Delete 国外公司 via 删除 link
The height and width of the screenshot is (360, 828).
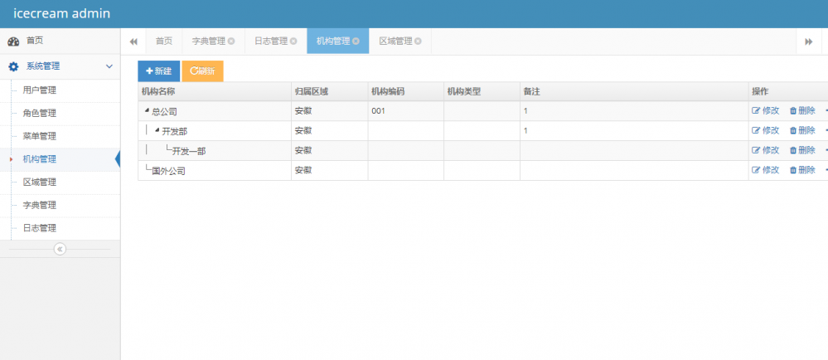[x=802, y=170]
